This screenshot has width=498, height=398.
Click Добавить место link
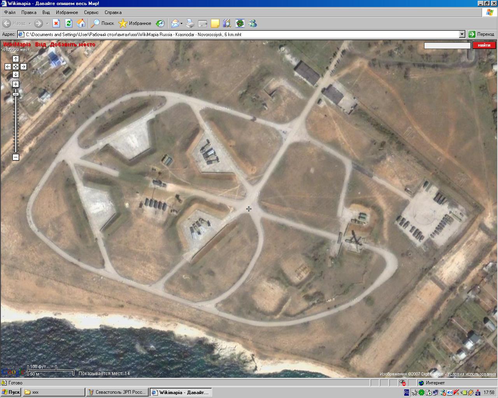pyautogui.click(x=73, y=44)
